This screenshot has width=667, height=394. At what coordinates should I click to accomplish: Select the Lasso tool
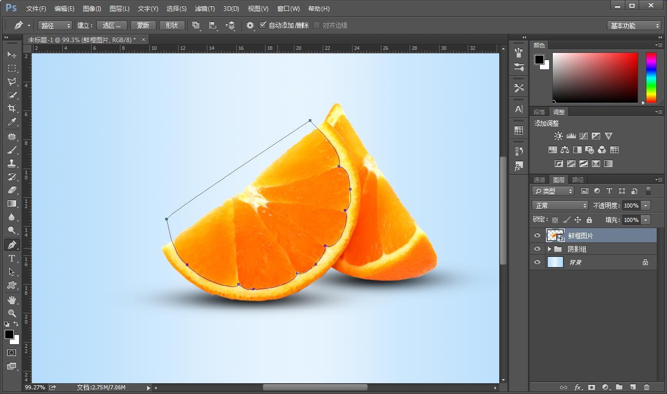tap(11, 82)
